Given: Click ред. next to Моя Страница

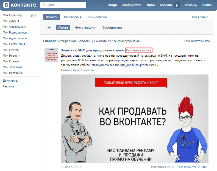Looking at the screenshot, I should (x=34, y=15).
